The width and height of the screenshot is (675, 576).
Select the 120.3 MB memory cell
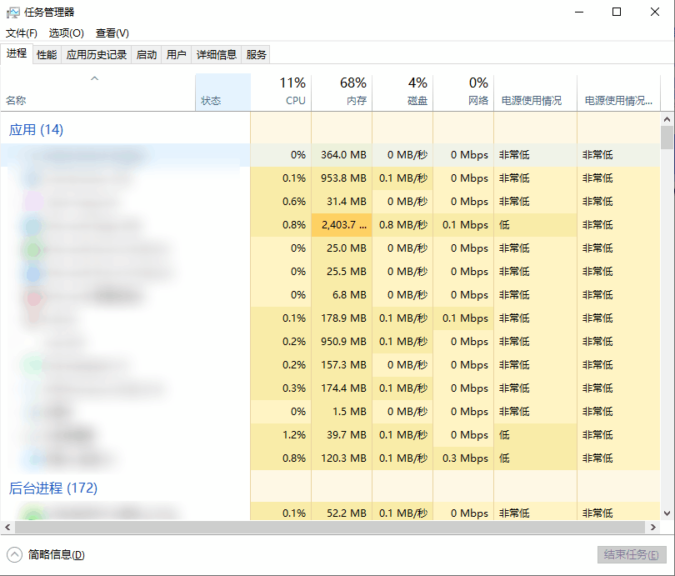(x=342, y=458)
